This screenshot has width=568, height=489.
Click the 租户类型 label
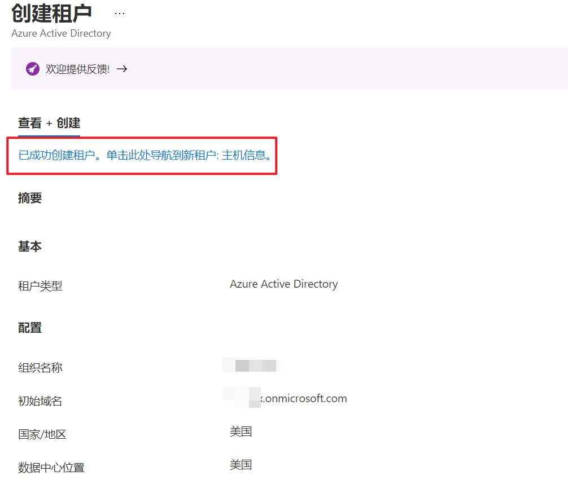coord(40,286)
